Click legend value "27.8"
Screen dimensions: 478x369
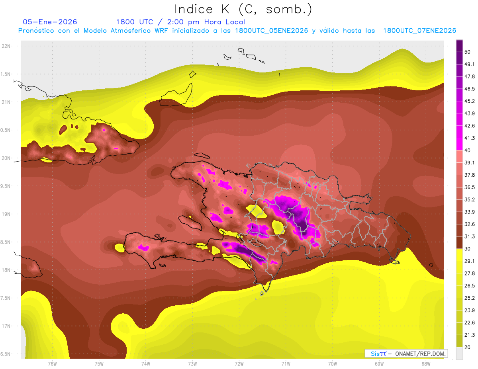coord(470,273)
